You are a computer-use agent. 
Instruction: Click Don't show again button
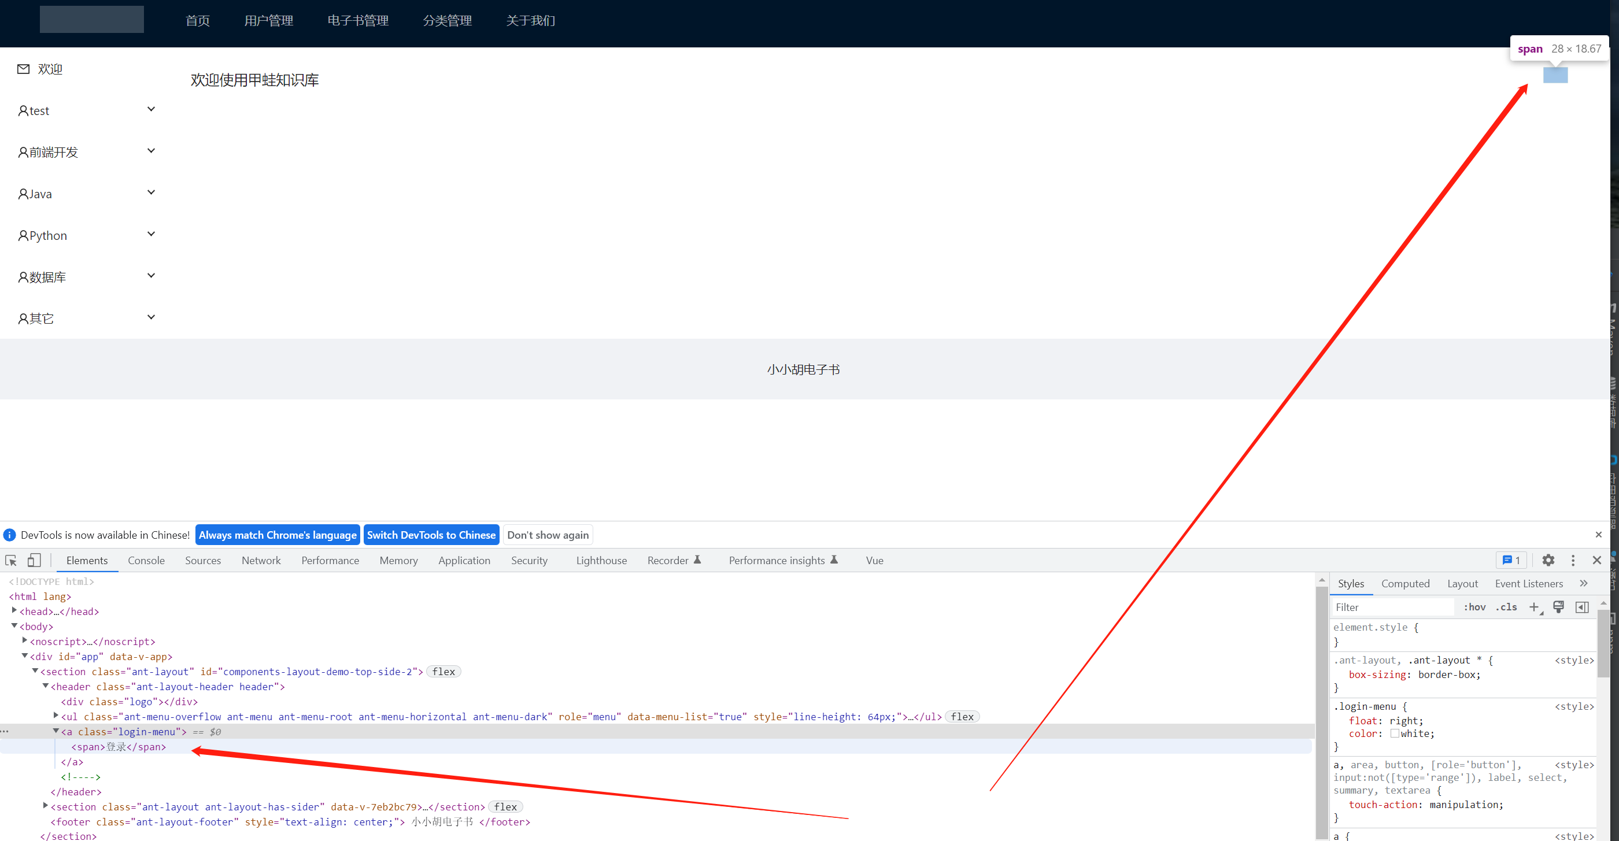point(548,535)
